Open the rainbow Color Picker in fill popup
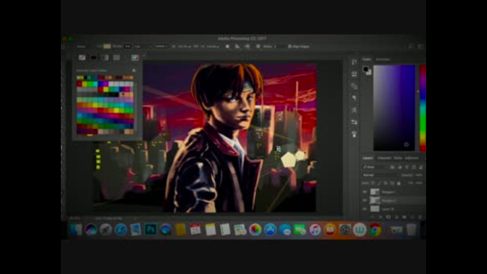 pos(135,57)
